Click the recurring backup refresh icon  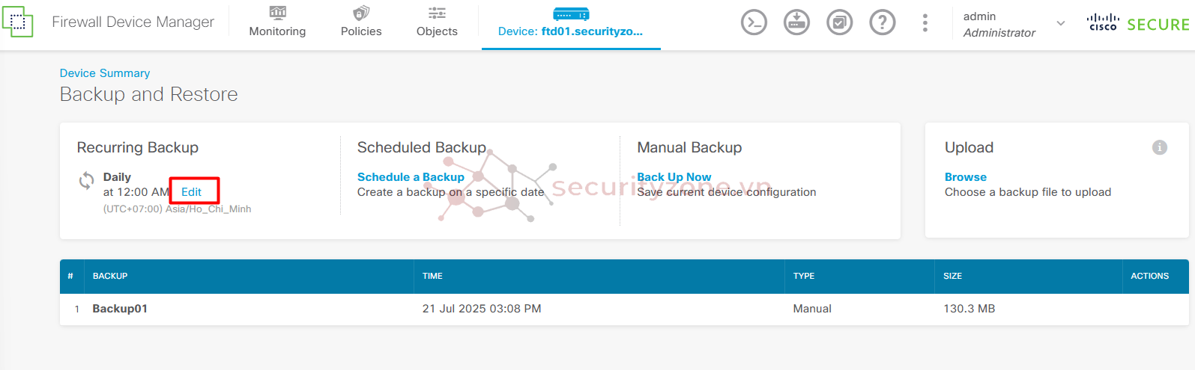pos(87,180)
